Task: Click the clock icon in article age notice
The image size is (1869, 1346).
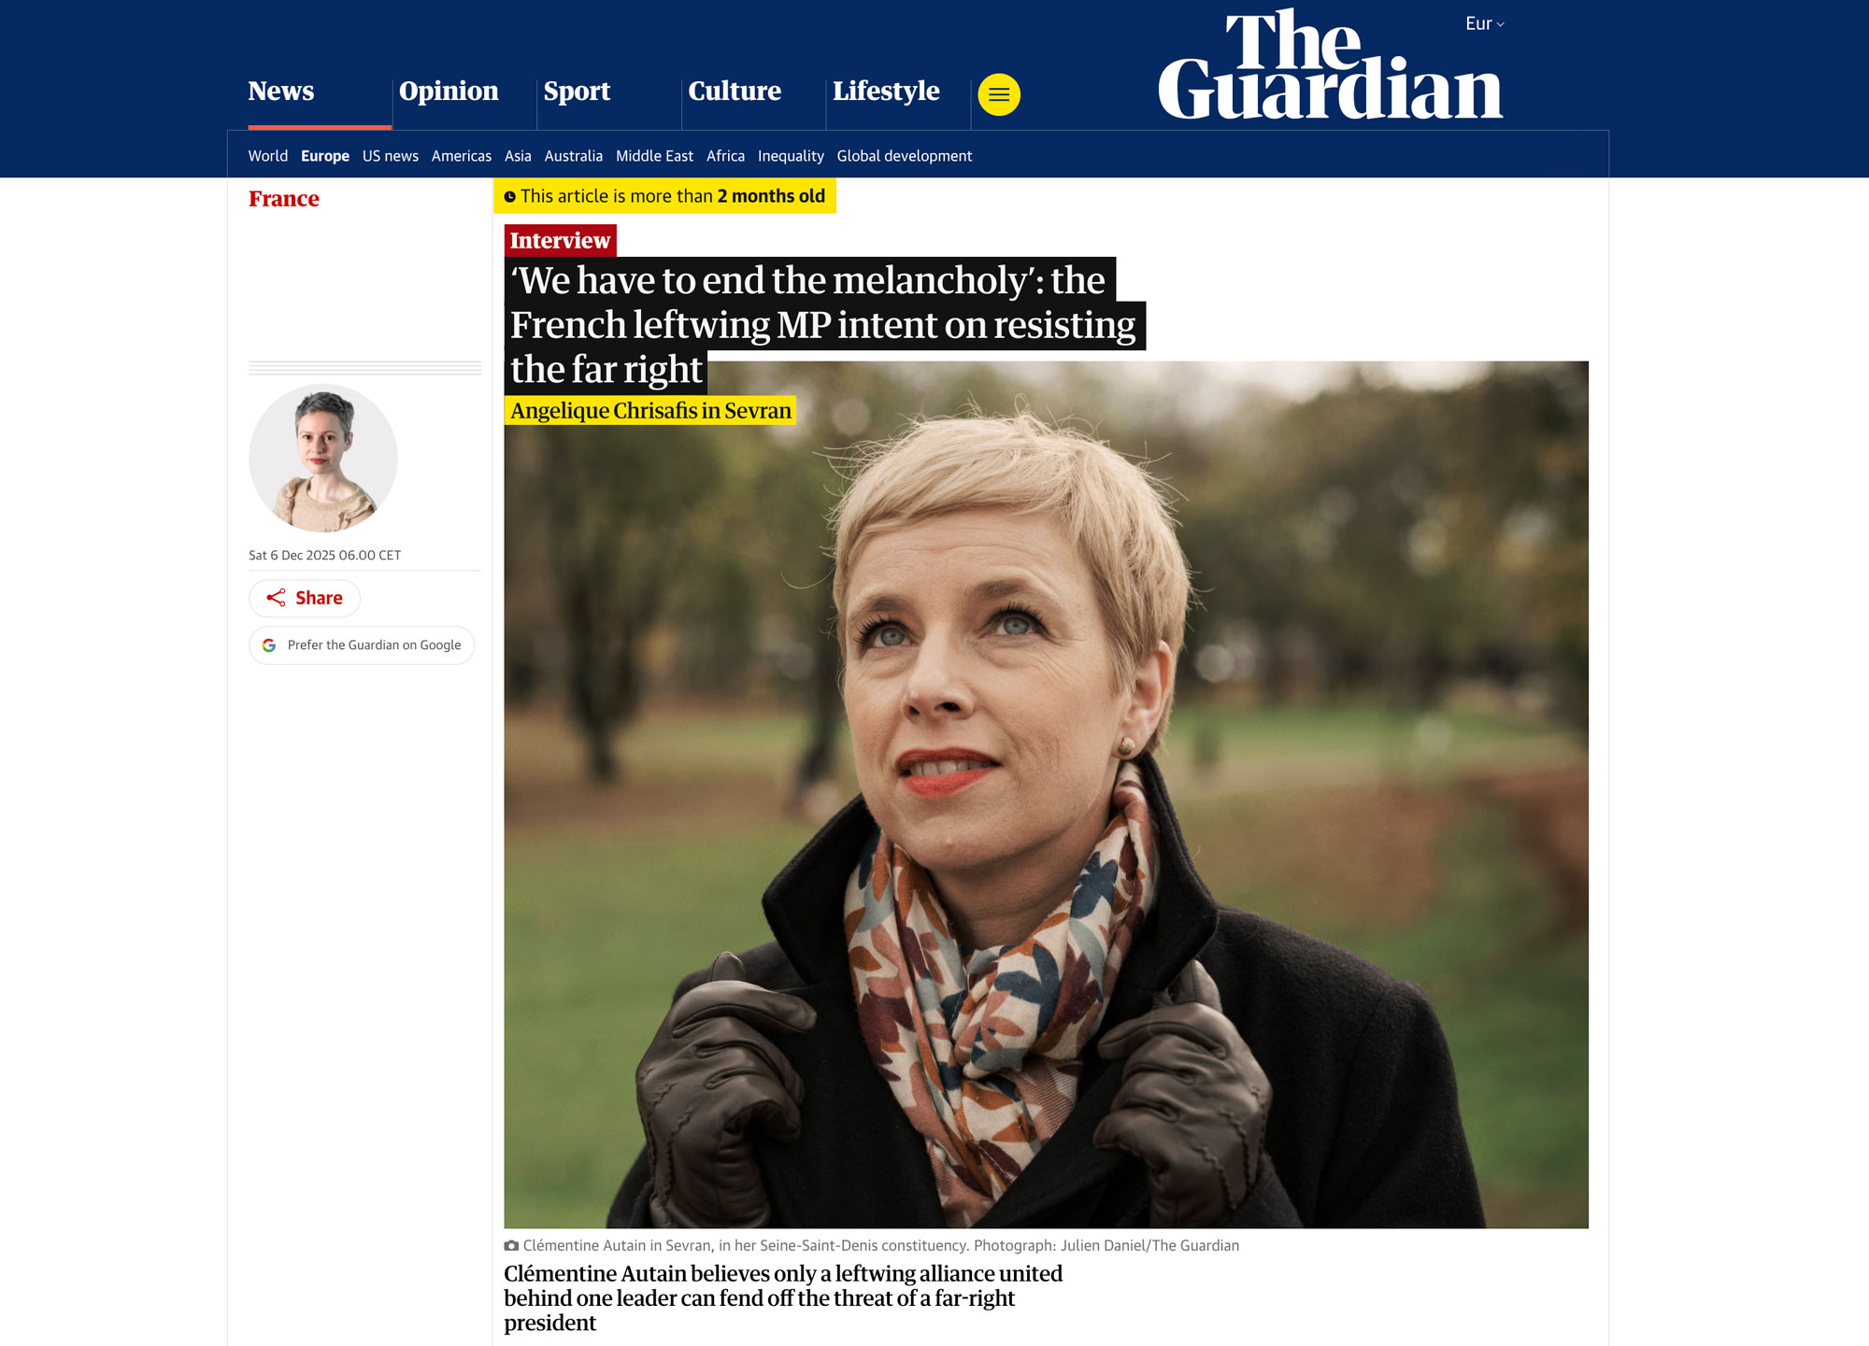Action: point(510,197)
